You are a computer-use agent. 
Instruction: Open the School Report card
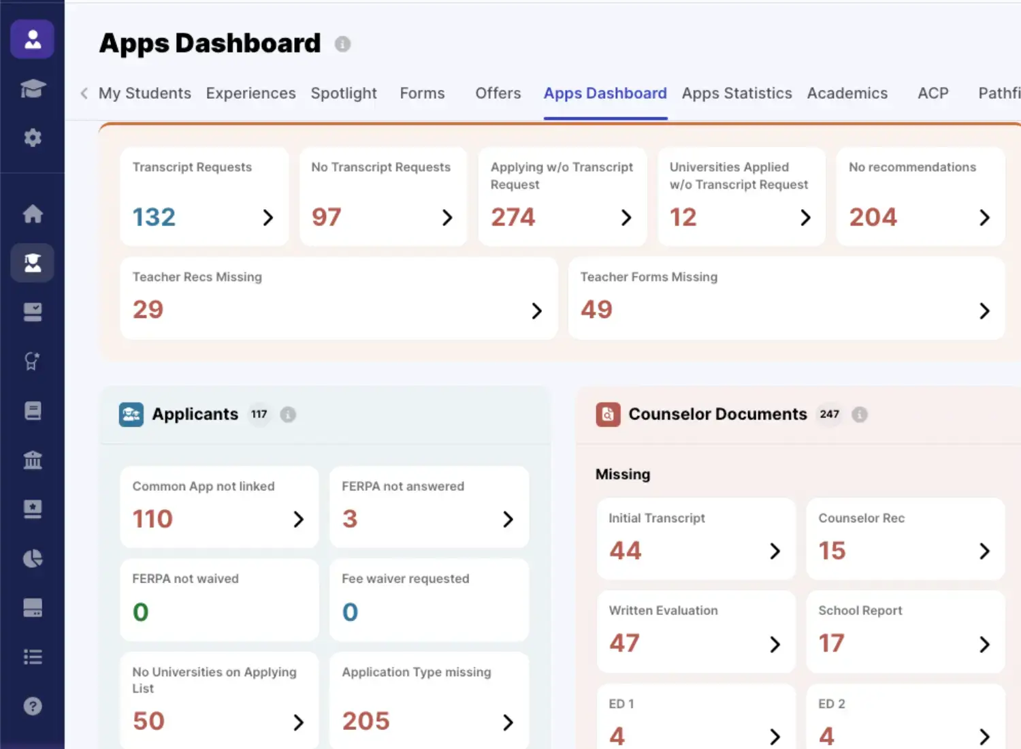pyautogui.click(x=905, y=632)
